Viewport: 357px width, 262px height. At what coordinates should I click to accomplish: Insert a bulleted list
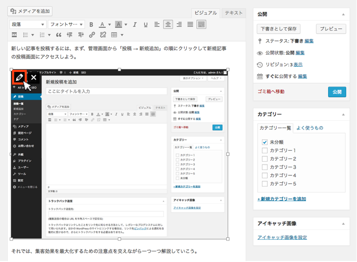coord(26,35)
